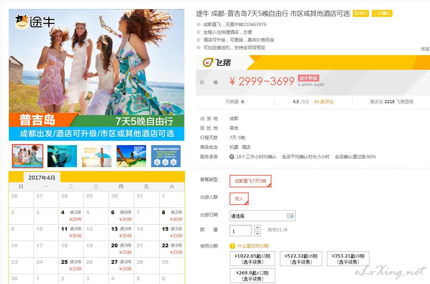Click the star icon beside 可加定接送机
The width and height of the screenshot is (430, 284).
coord(199,47)
